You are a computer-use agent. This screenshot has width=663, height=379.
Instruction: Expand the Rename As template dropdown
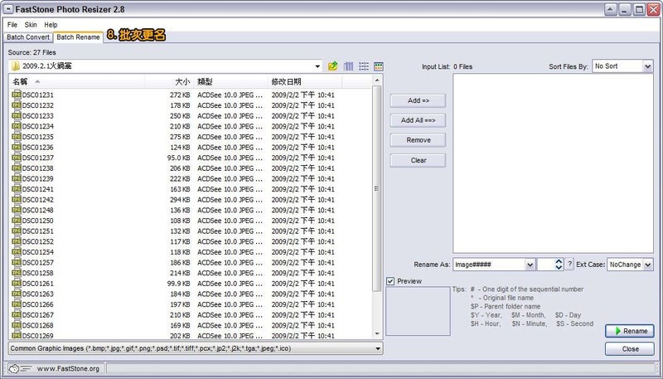click(x=530, y=265)
